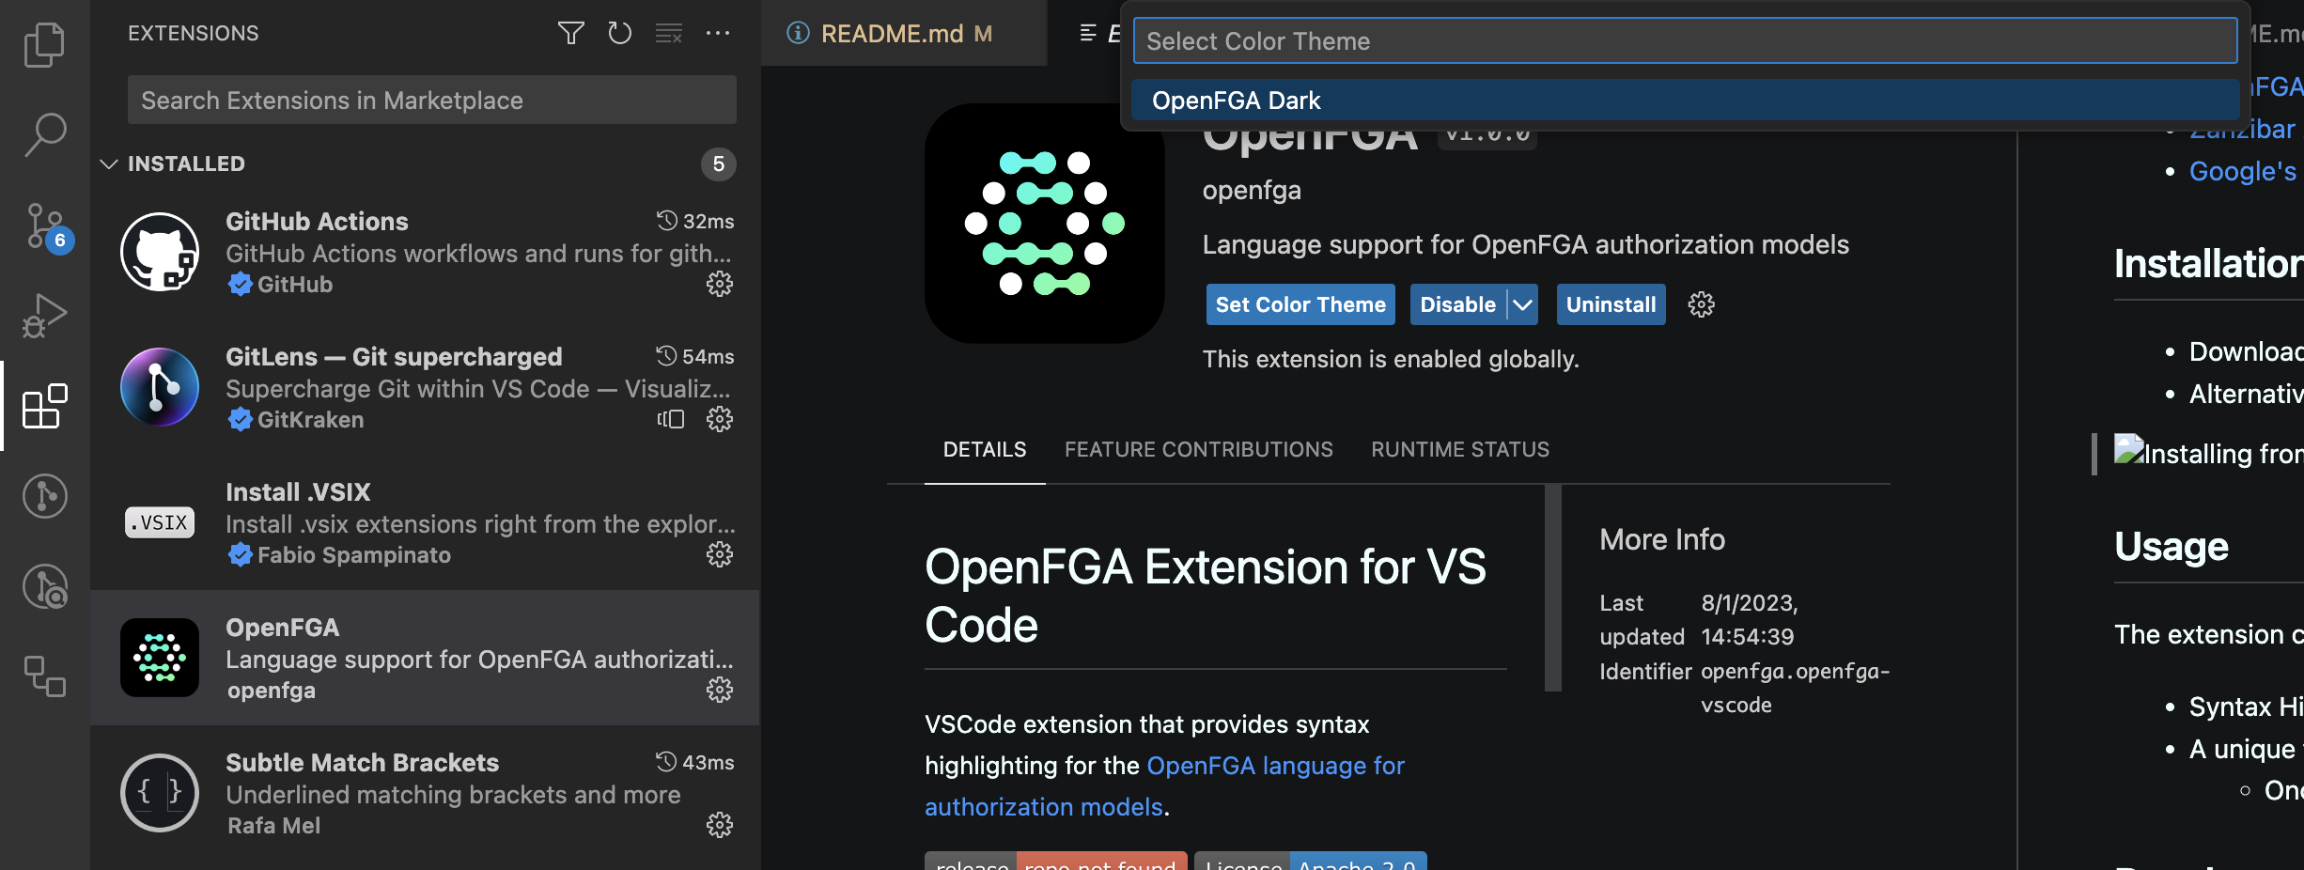
Task: Select GitHub Actions in installed list
Action: (425, 252)
